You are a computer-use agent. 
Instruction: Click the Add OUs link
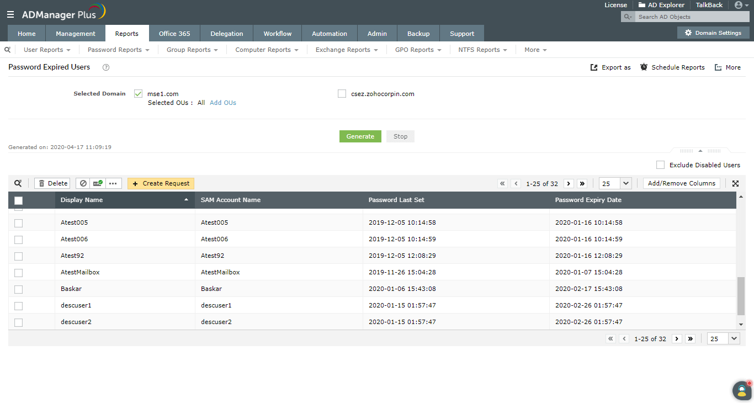coord(223,103)
